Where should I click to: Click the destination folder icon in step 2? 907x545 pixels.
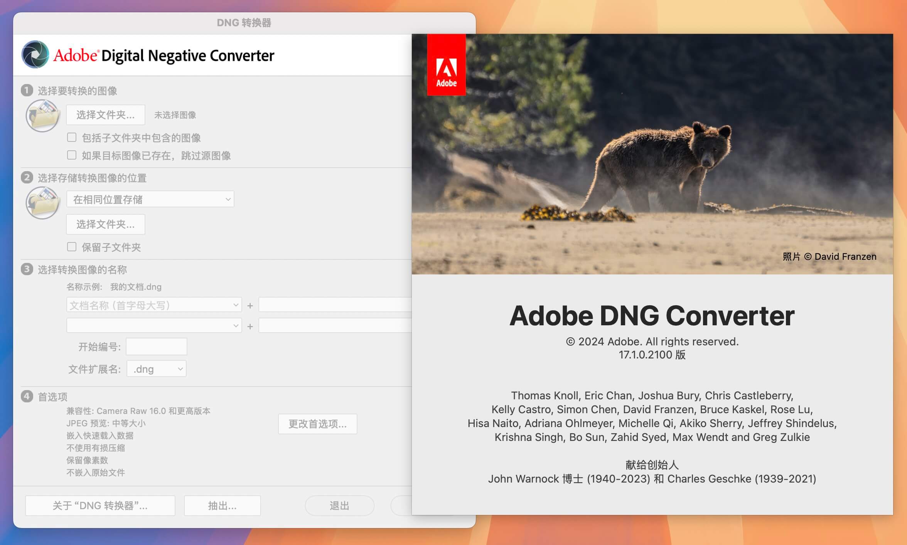[43, 203]
